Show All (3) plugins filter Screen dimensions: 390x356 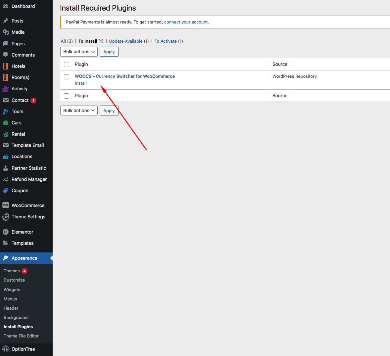click(67, 41)
